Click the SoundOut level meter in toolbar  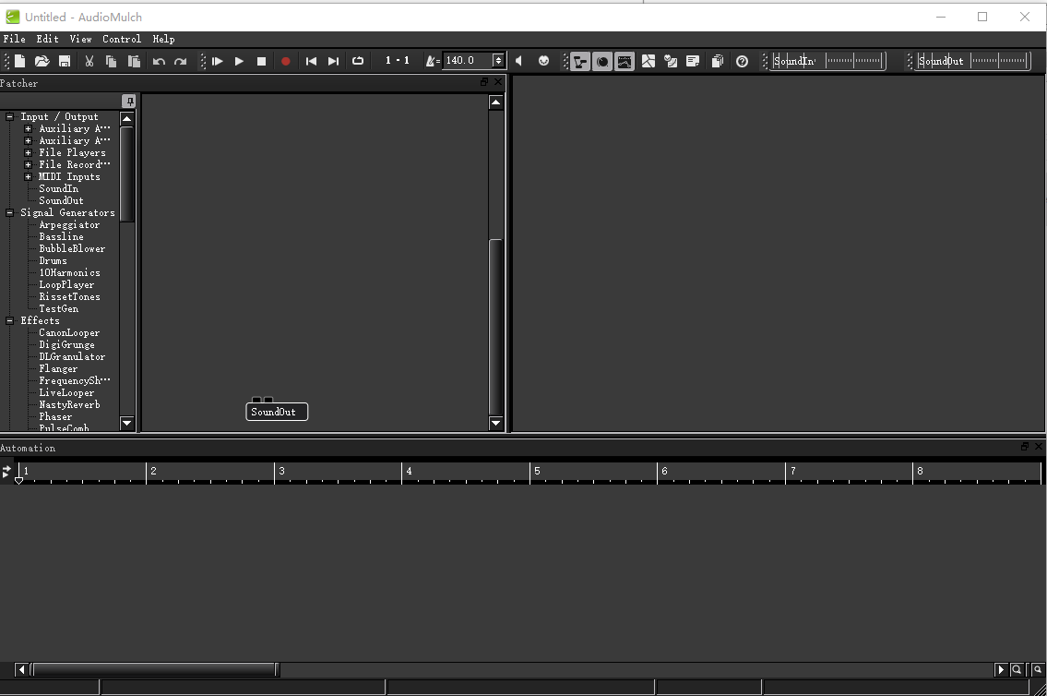pyautogui.click(x=973, y=61)
